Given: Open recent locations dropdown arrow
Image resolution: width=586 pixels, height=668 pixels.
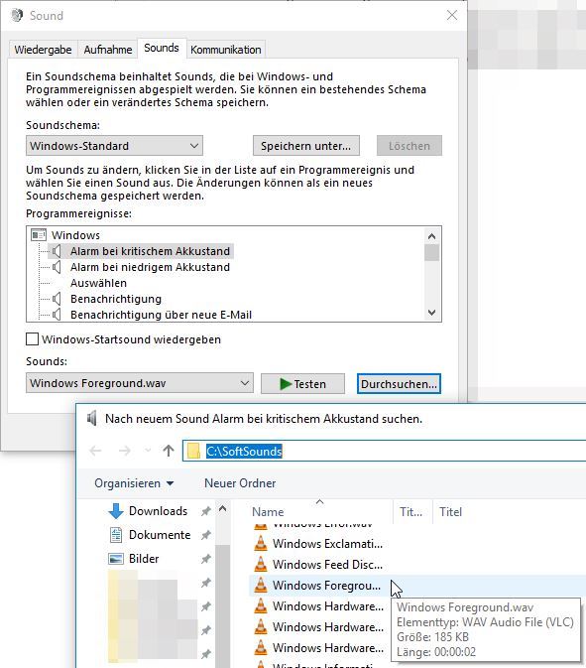Looking at the screenshot, I should [148, 451].
